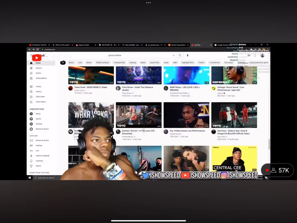Image resolution: width=297 pixels, height=223 pixels.
Task: Select the Music filter chip
Action: [71, 62]
